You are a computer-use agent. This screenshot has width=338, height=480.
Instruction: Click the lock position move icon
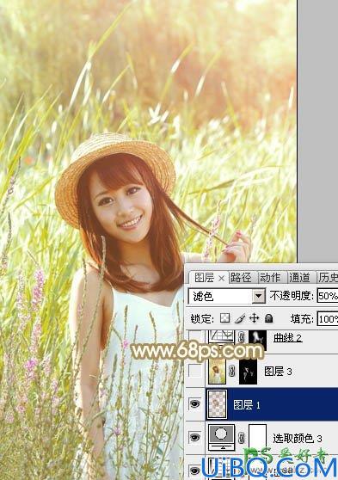point(254,318)
